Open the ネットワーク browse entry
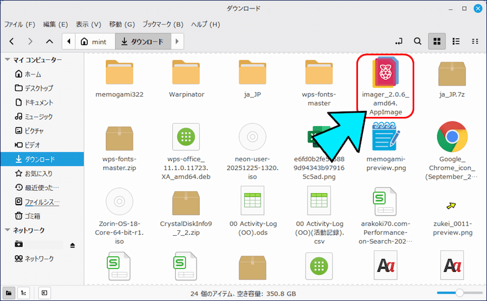 (42, 258)
